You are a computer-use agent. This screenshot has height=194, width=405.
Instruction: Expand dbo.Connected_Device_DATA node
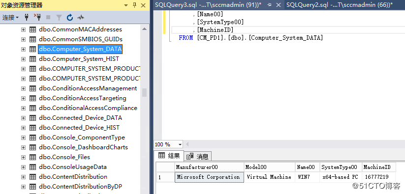pyautogui.click(x=23, y=118)
